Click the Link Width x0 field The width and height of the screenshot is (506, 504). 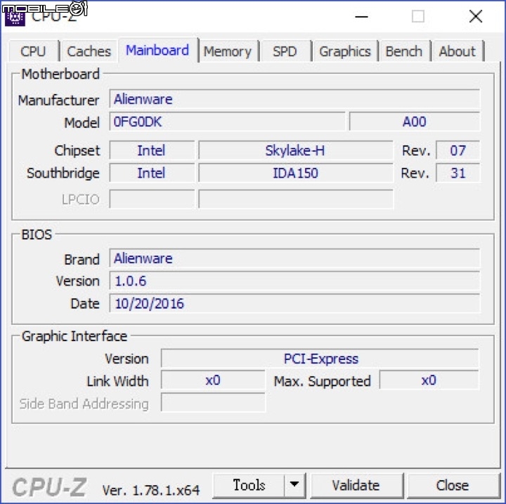point(213,380)
